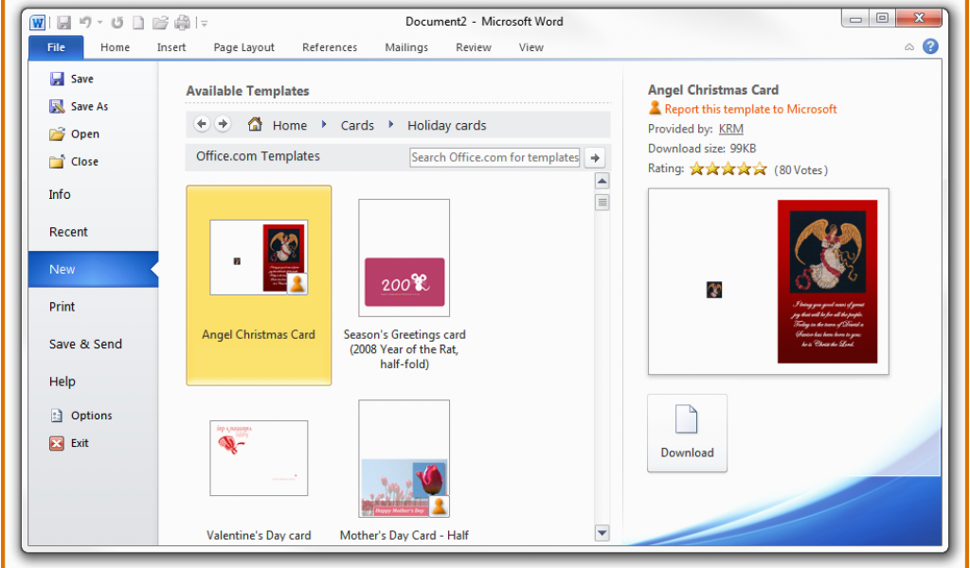Click the Open folder icon in Quick Access Toolbar
This screenshot has height=568, width=970.
(160, 23)
